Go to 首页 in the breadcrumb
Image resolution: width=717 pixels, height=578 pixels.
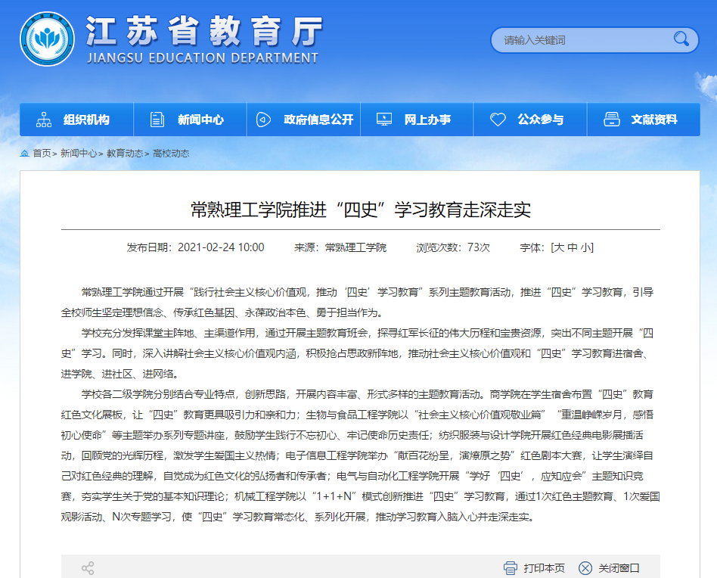pyautogui.click(x=42, y=154)
